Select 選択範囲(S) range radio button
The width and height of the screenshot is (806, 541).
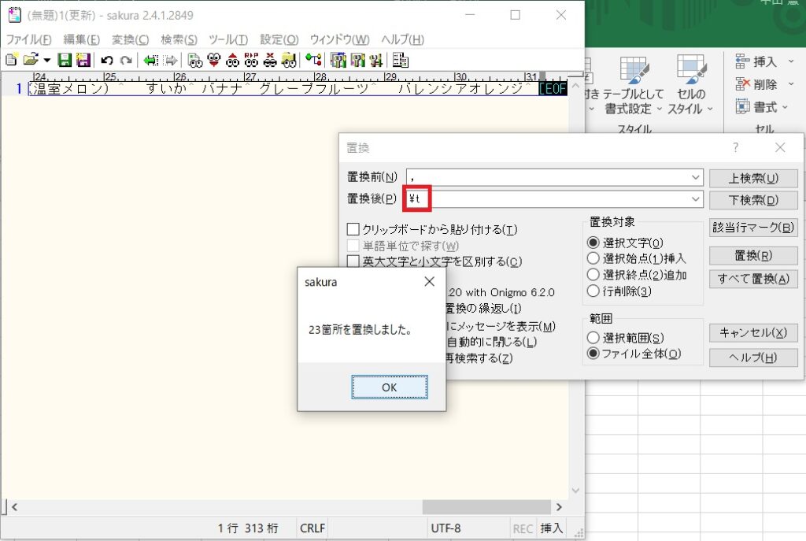593,337
